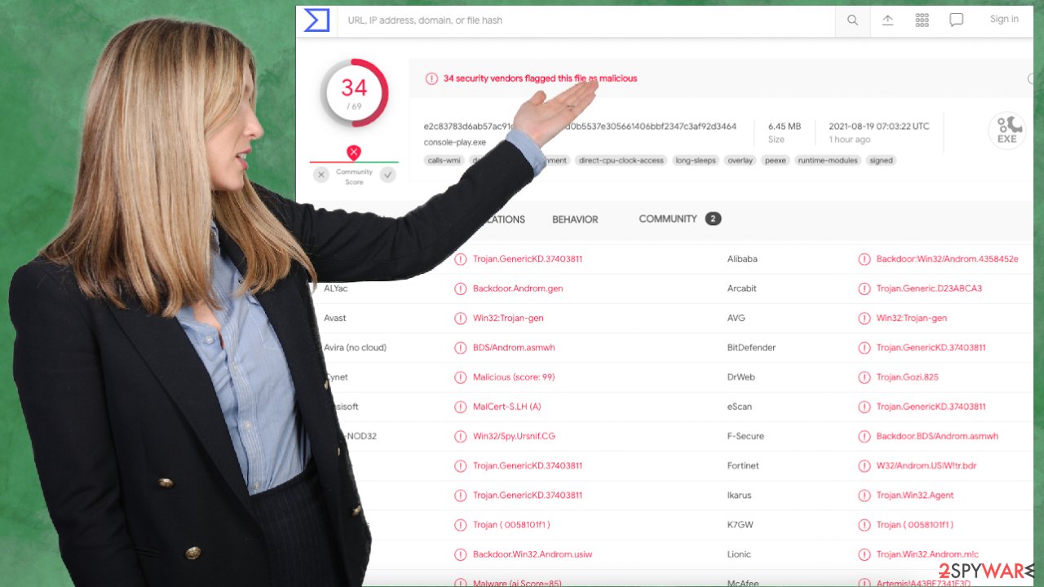Click the malicious warning alert icon

pyautogui.click(x=431, y=79)
